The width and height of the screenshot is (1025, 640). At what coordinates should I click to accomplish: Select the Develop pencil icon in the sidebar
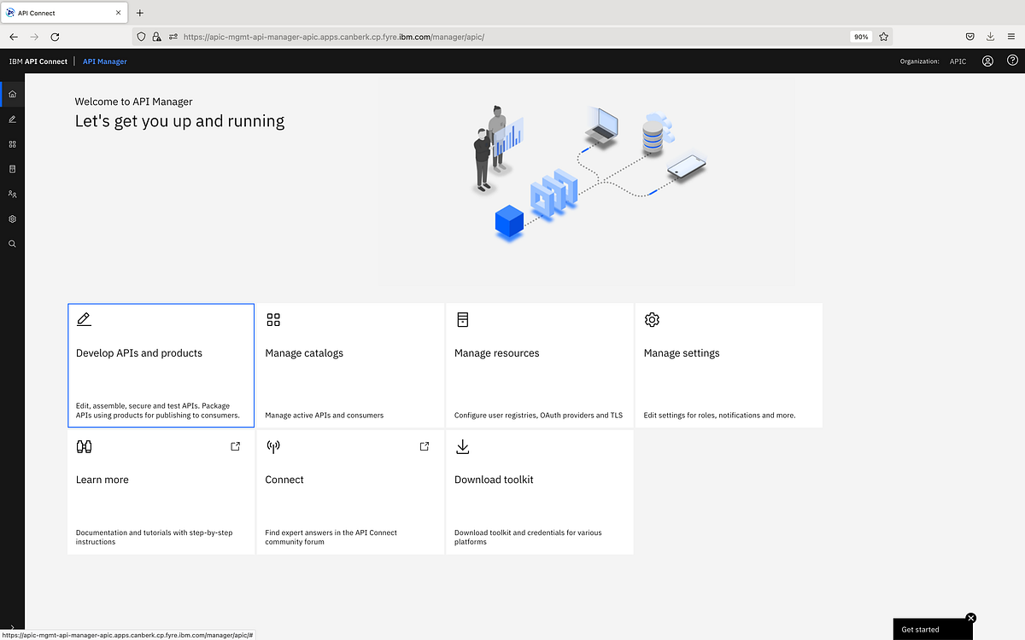pos(11,119)
